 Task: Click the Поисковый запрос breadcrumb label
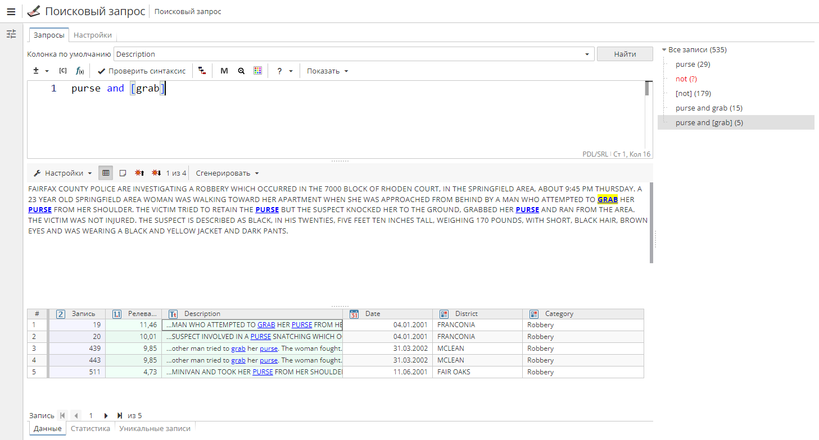[188, 12]
